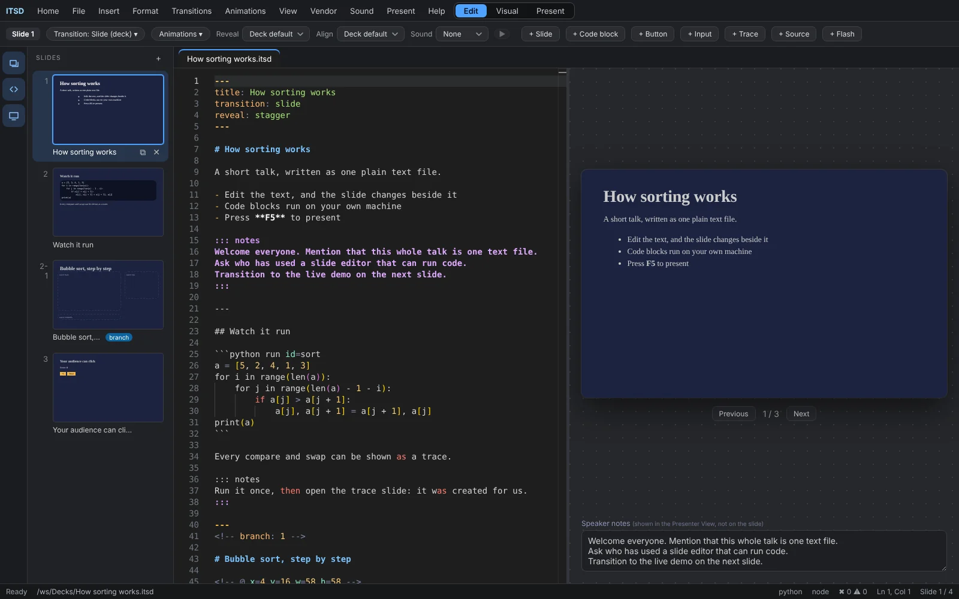Duplicate the 'How sorting works' slide

click(143, 152)
